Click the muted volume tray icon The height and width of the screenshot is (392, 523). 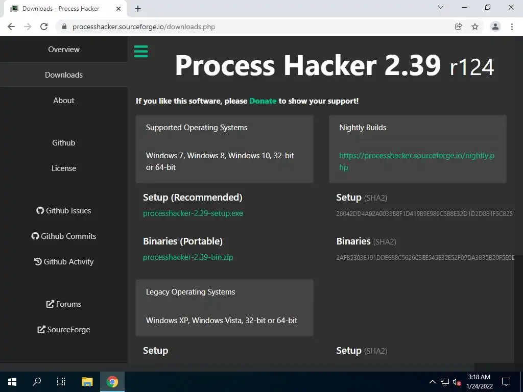[457, 382]
